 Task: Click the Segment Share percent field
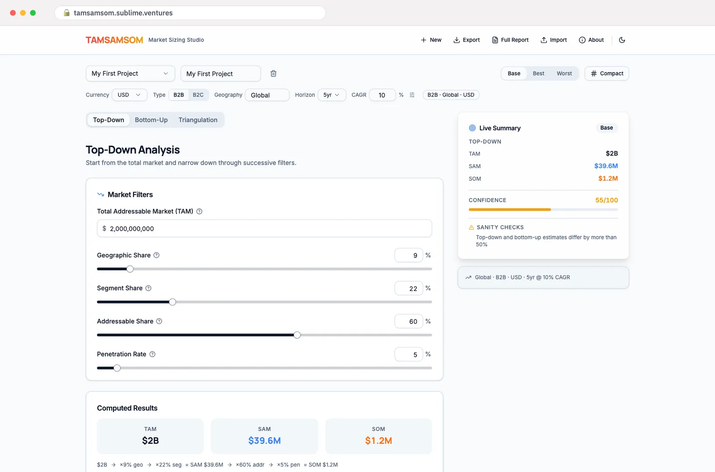click(x=409, y=288)
